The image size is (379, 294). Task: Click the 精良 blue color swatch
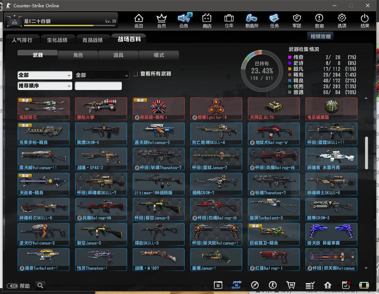[290, 81]
